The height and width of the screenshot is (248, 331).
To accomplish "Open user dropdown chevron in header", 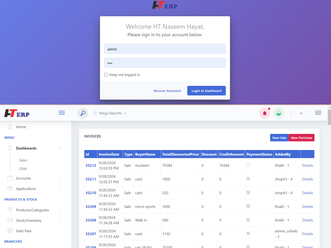I will pos(301,113).
